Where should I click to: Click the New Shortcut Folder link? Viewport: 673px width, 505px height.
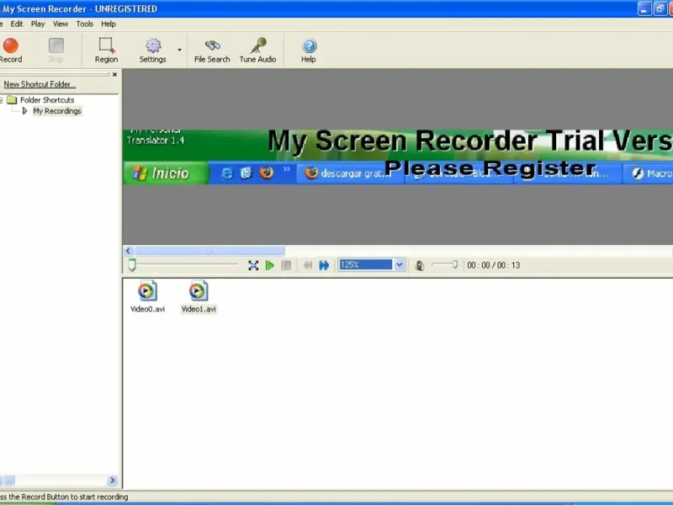(x=40, y=85)
